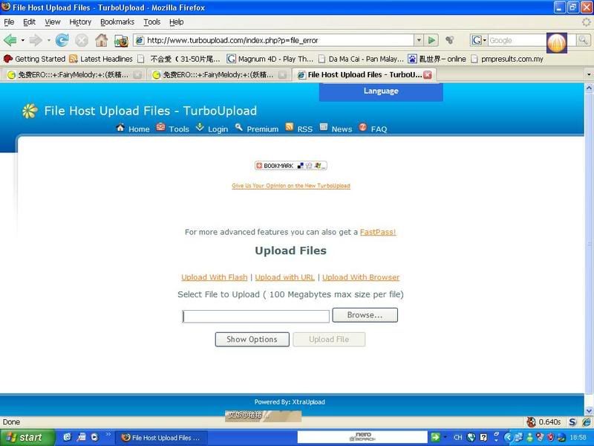The height and width of the screenshot is (446, 594).
Task: Open the Magnum 4D bookmark
Action: [x=270, y=59]
